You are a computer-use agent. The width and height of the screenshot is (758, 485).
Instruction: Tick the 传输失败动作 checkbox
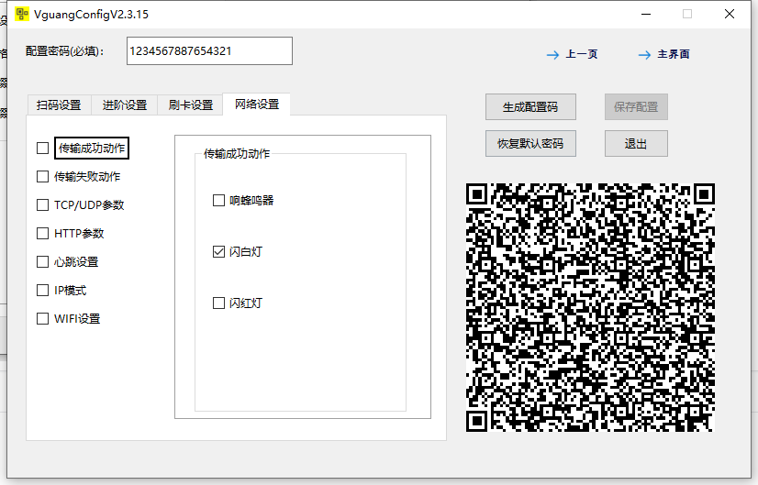(x=42, y=177)
